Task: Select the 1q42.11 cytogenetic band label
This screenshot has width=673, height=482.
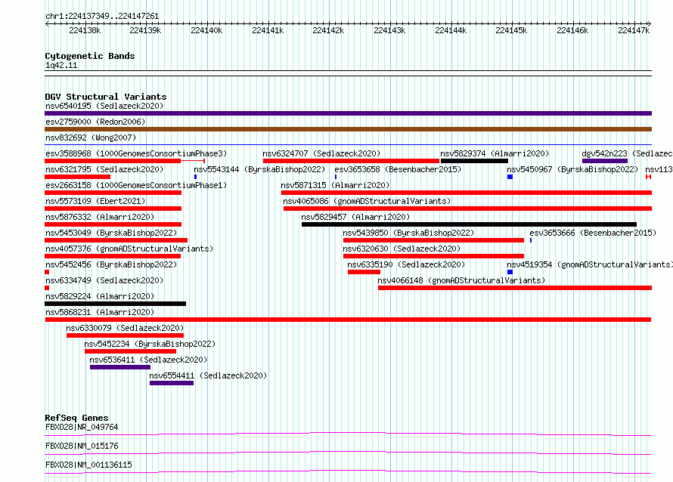Action: click(x=61, y=65)
